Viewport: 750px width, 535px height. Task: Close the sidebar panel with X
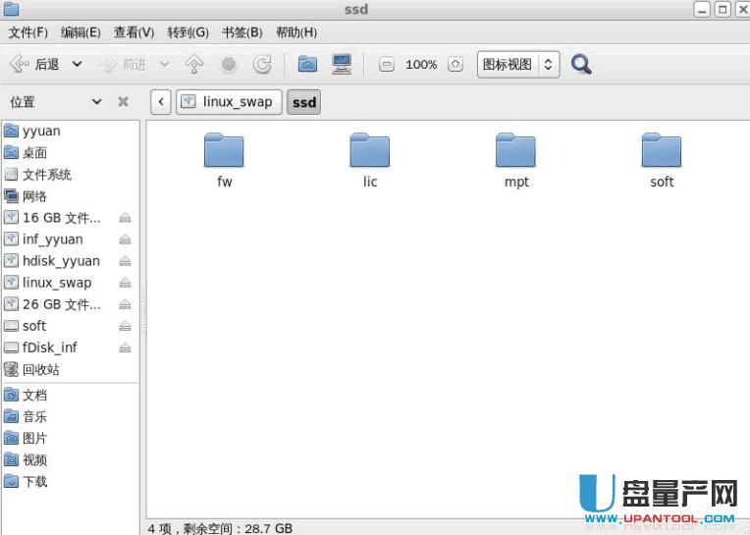click(x=123, y=102)
